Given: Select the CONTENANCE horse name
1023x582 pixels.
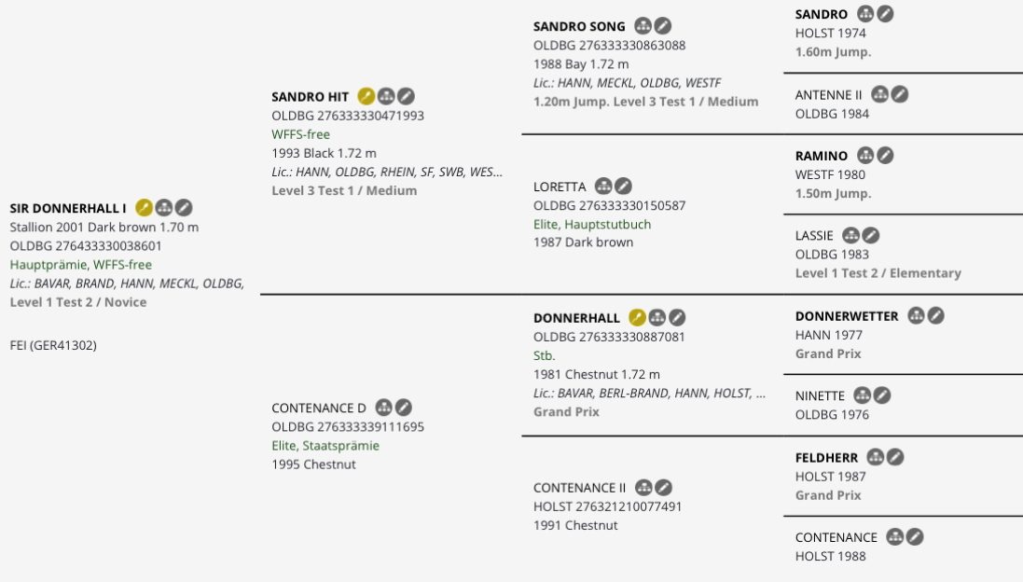Looking at the screenshot, I should pos(836,537).
